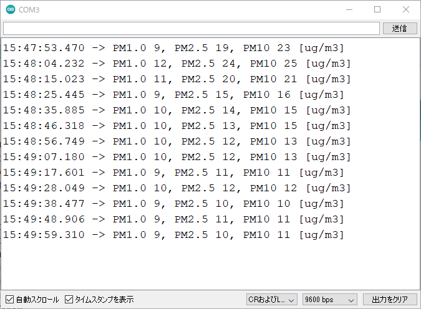Minimize the COM3 serial monitor window
Image resolution: width=421 pixels, height=309 pixels.
click(349, 10)
